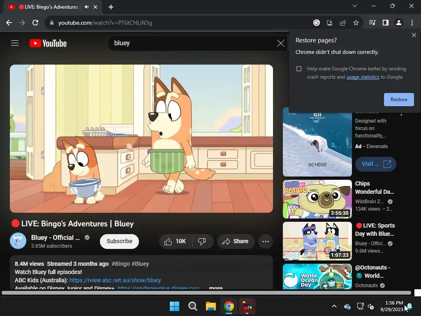The image size is (421, 316).
Task: Click the Visit button on Elevenate ad
Action: [375, 164]
